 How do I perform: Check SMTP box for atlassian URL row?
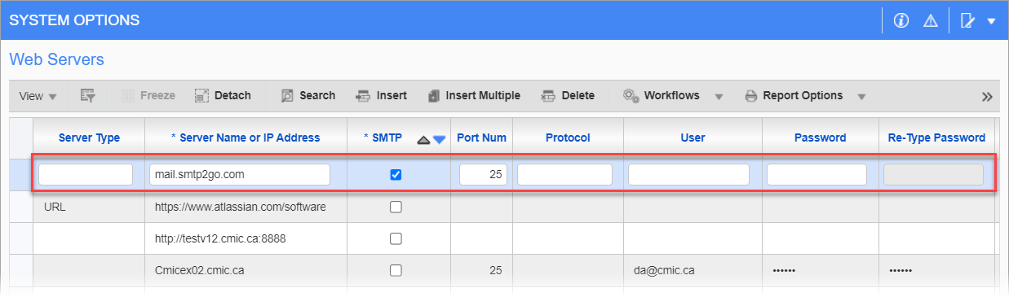[396, 207]
